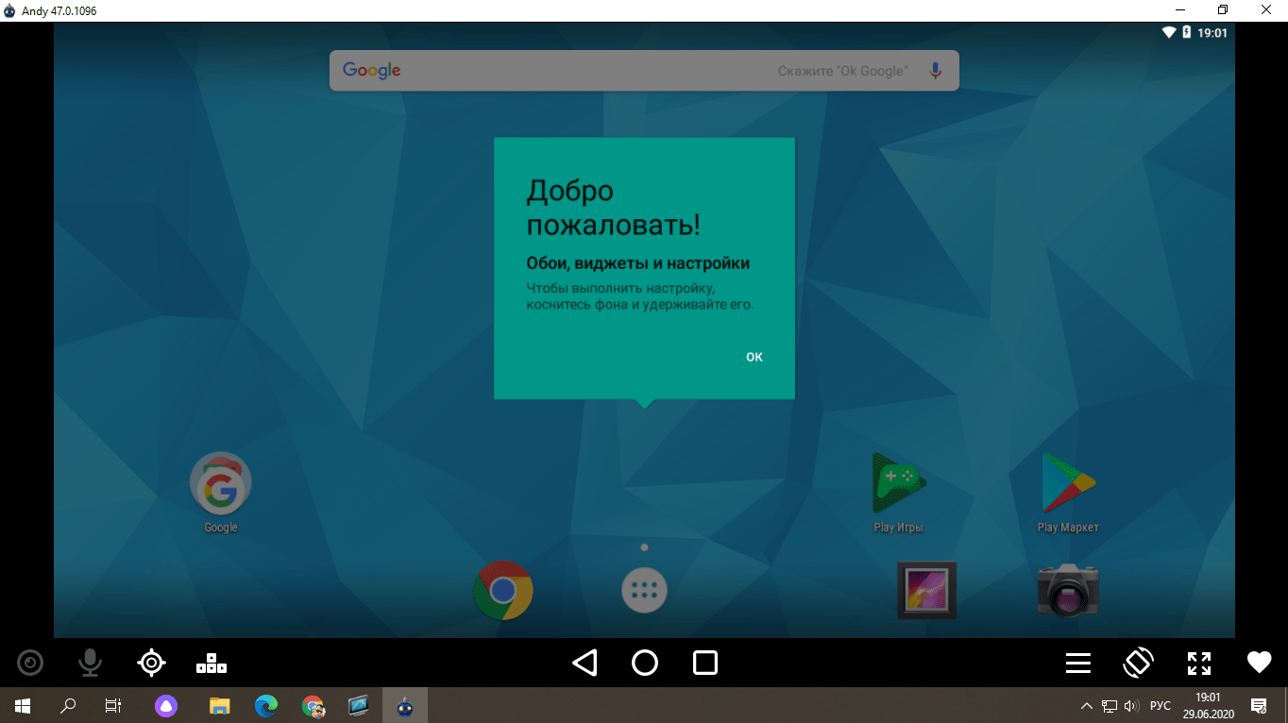Open the Windows notification center
1288x723 pixels.
pyautogui.click(x=1259, y=705)
